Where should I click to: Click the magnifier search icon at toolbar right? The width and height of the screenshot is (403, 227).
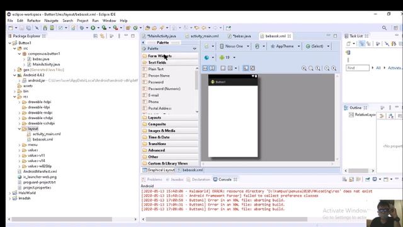(384, 28)
